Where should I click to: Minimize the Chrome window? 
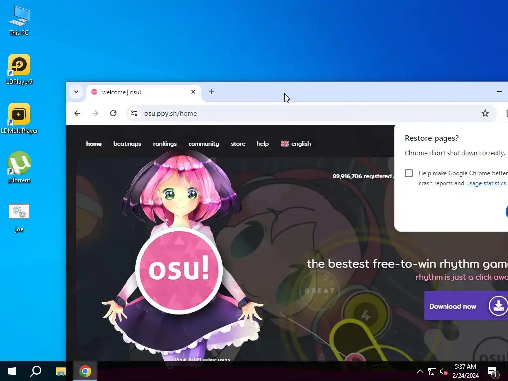click(499, 92)
